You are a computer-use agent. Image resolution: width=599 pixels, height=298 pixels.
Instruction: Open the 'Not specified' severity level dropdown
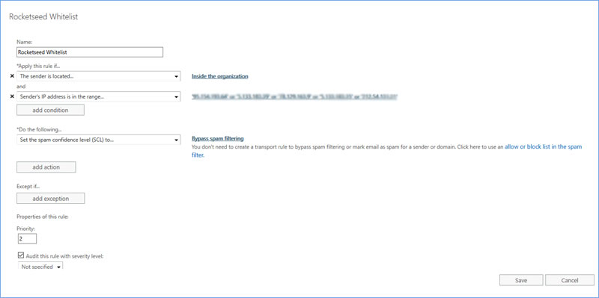(x=40, y=267)
